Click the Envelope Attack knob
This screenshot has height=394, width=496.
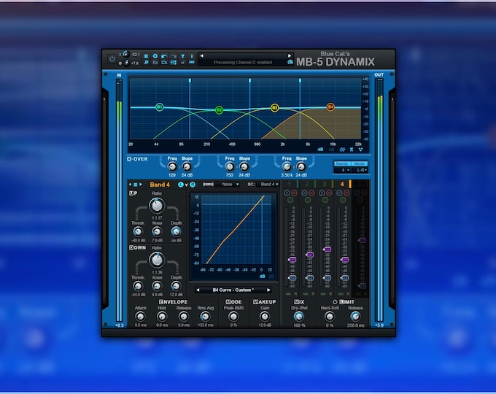click(x=140, y=316)
